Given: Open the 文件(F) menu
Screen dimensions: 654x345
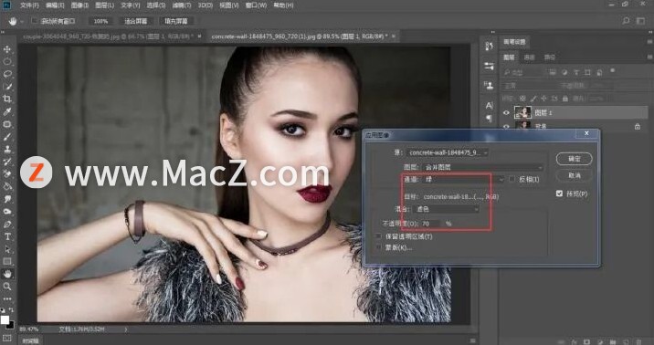Looking at the screenshot, I should (x=29, y=5).
